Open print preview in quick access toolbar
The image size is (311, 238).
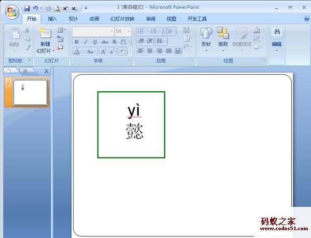click(57, 8)
